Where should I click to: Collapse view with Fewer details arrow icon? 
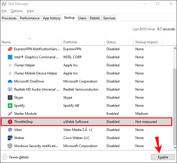5,157
